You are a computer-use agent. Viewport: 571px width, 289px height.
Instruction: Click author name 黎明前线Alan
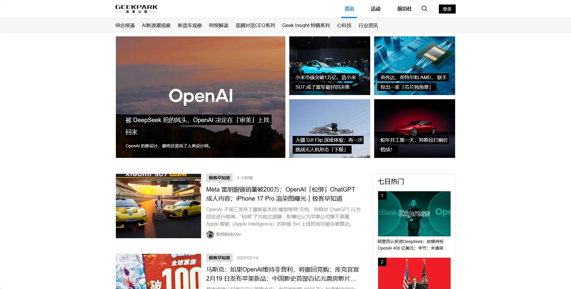229,234
